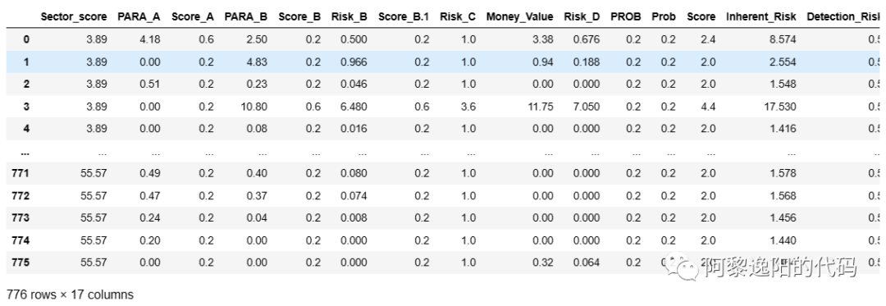Click the 776 rows × 17 columns text
Viewport: 886px width, 306px height.
pyautogui.click(x=70, y=295)
